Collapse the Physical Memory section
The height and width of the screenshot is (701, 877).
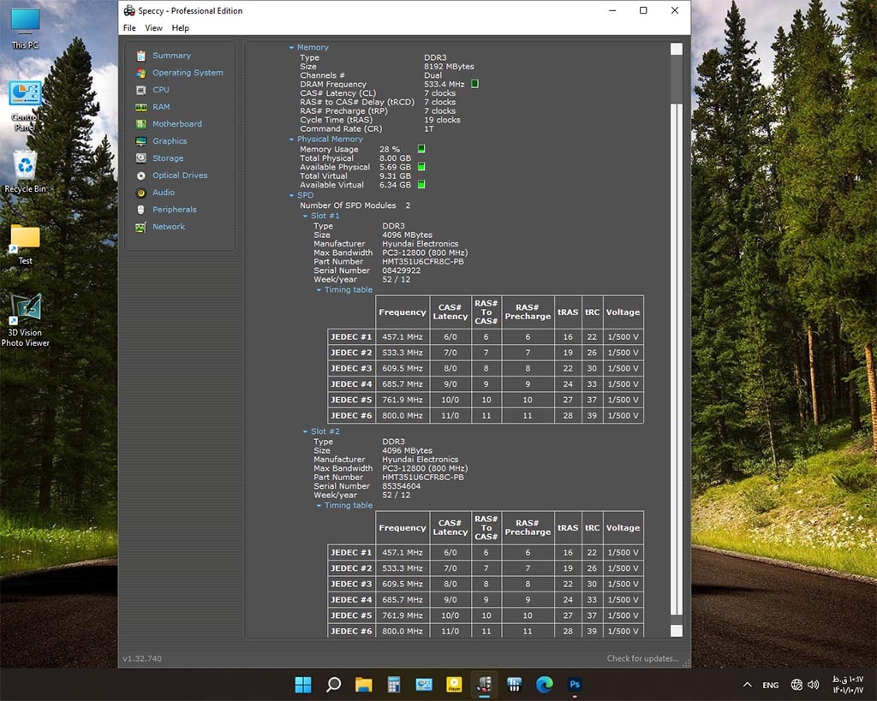[x=291, y=140]
